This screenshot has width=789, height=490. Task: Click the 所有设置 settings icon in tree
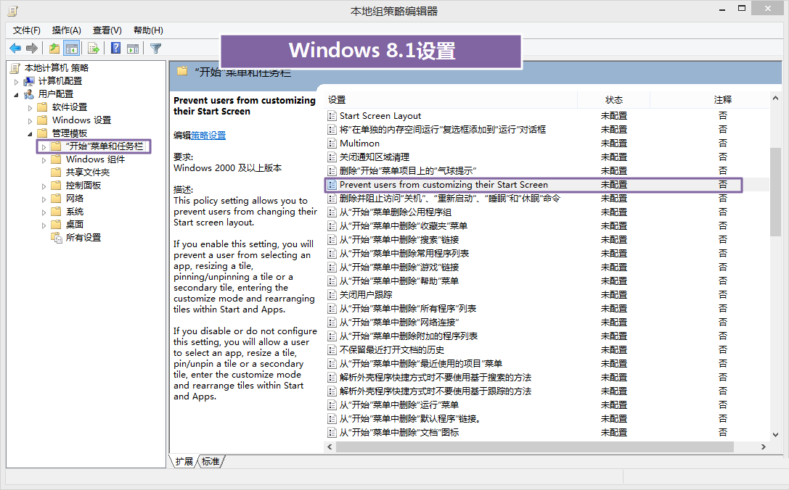coord(57,238)
